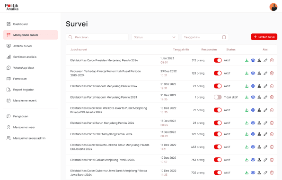View survey Elektabilitas Partai PDIP eye icon

coord(253,134)
